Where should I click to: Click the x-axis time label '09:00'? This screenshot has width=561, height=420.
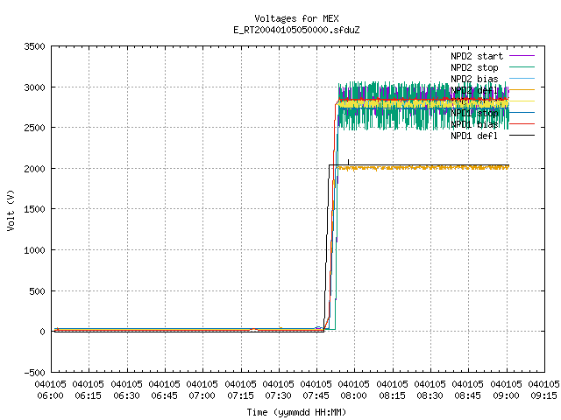507,396
